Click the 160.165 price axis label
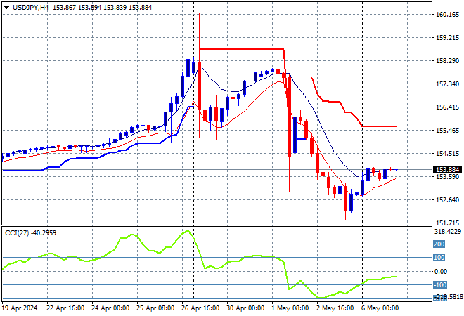This screenshot has height=316, width=464. 448,15
